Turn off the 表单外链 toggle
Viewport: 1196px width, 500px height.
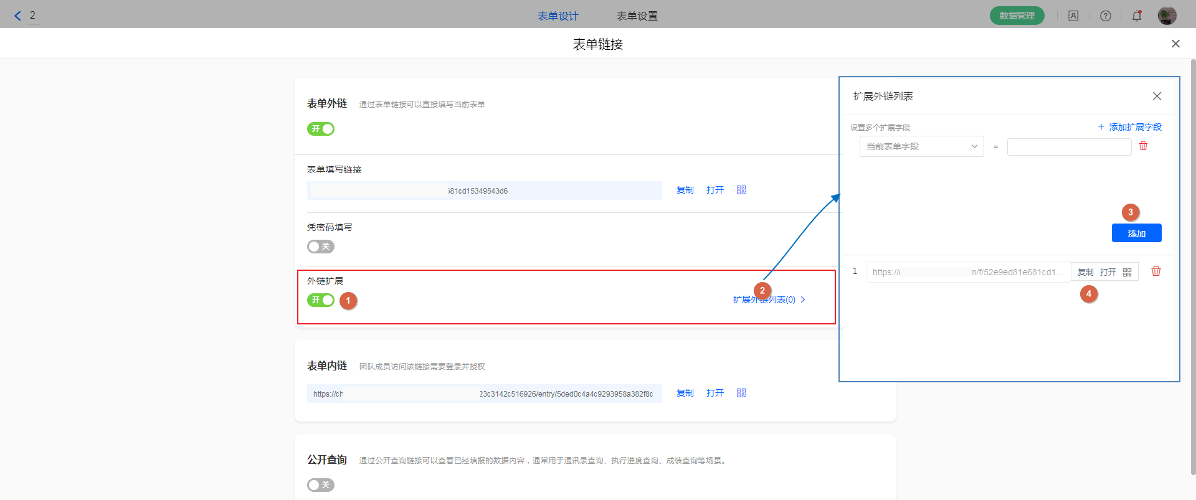point(321,129)
